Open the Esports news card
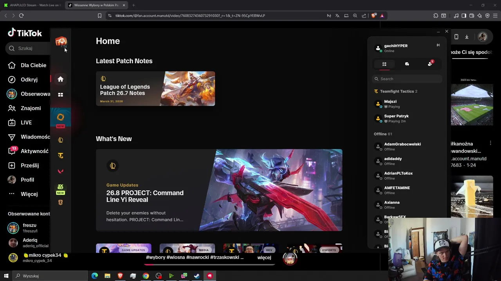This screenshot has width=501, height=281. coord(315,248)
